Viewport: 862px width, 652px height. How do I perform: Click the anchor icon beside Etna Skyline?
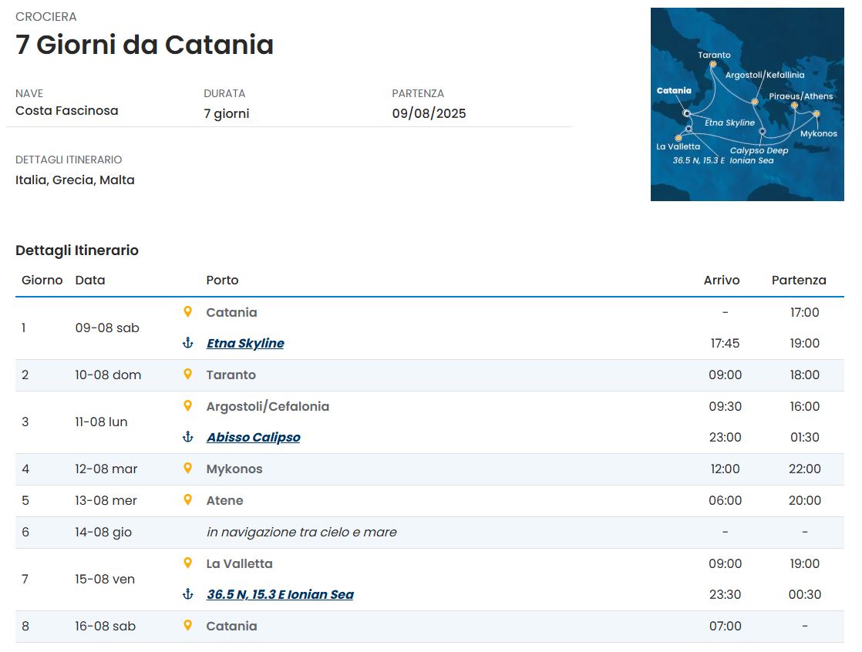coord(187,343)
